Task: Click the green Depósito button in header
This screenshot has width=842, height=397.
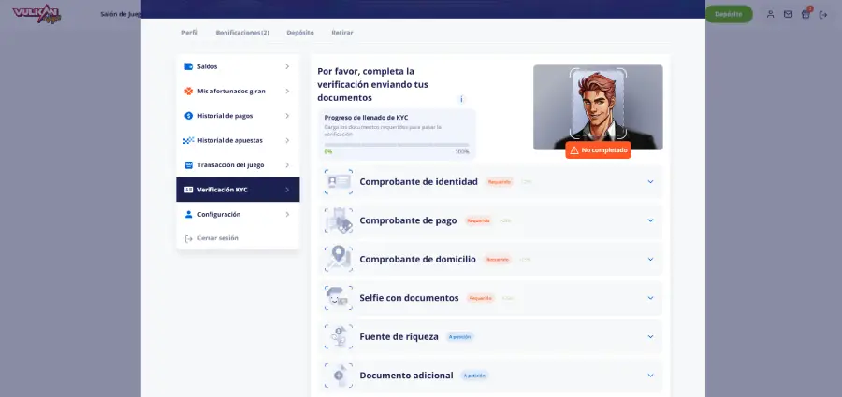Action: pos(729,15)
